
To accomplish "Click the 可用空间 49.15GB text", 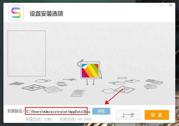I will point(75,119).
